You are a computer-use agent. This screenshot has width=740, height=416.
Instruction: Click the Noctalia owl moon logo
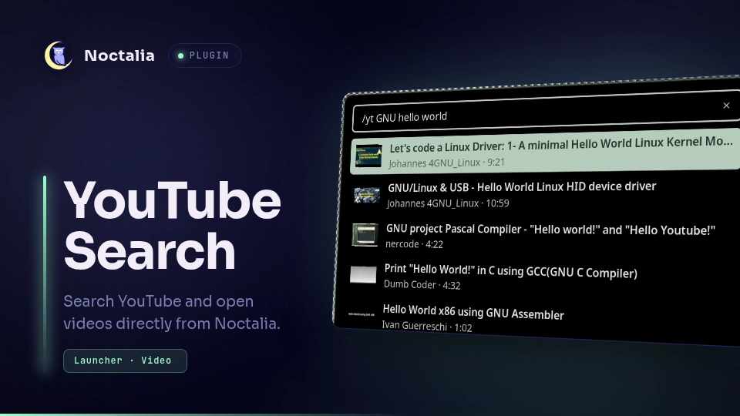coord(59,55)
